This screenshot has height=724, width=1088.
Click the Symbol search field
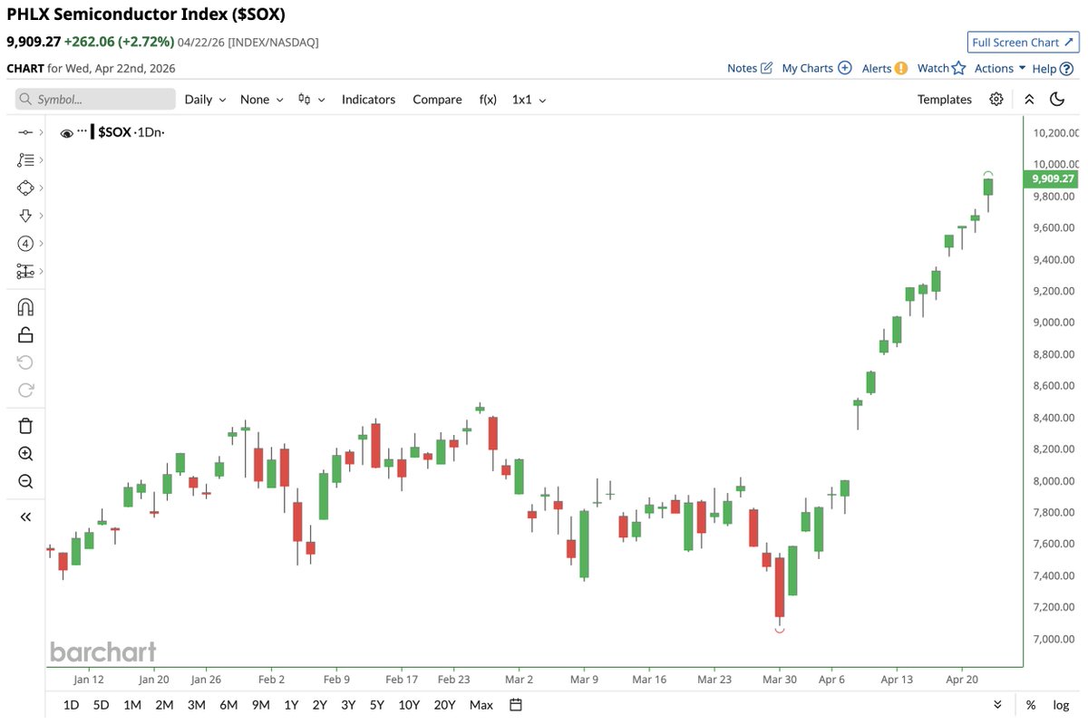pos(95,100)
